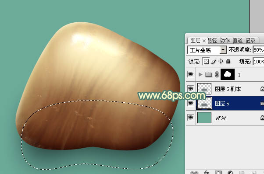Click the lock position move icon
Viewport: 264px width, 174px height.
tap(221, 61)
